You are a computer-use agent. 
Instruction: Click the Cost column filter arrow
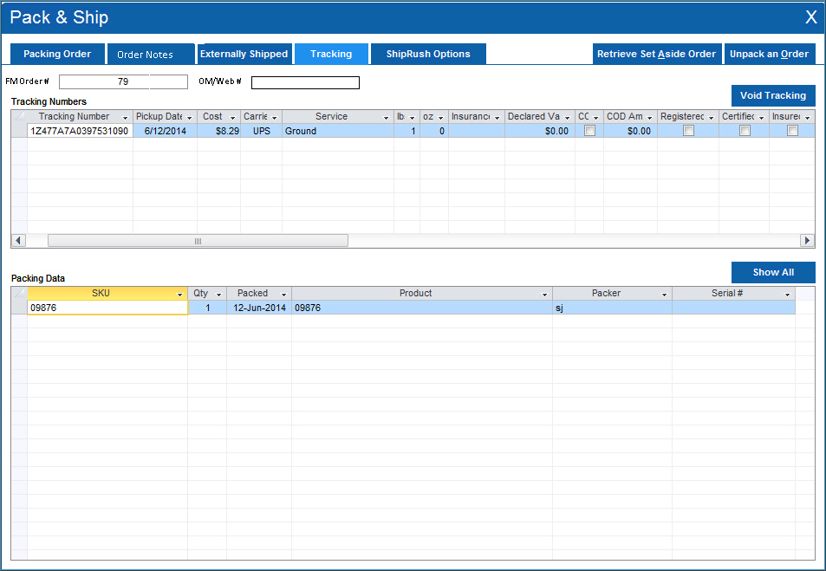tap(232, 117)
